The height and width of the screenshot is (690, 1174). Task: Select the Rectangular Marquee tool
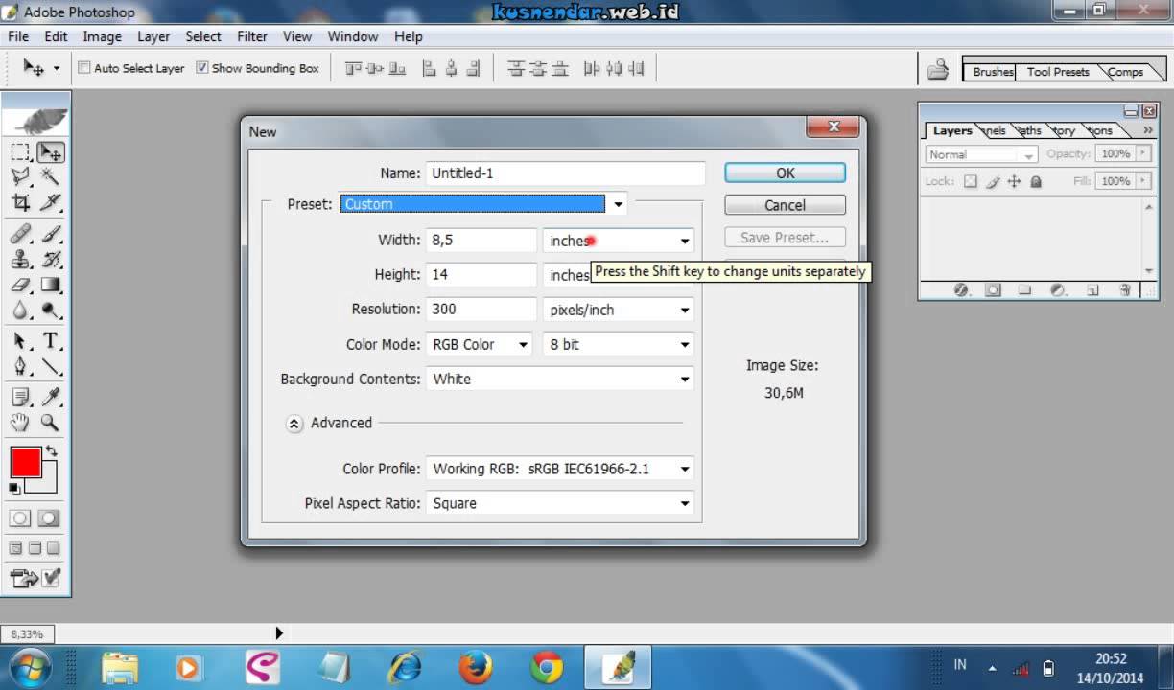[20, 152]
